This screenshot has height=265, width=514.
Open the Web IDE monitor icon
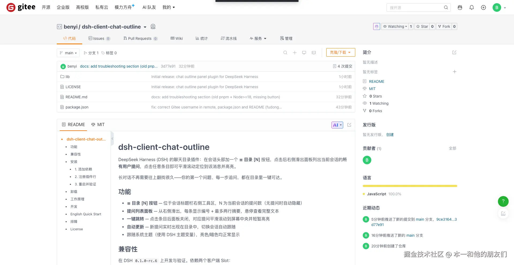(304, 53)
